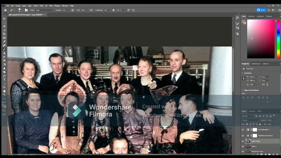This screenshot has width=281, height=158.
Task: Select the Eraser tool
Action: (x=4, y=61)
